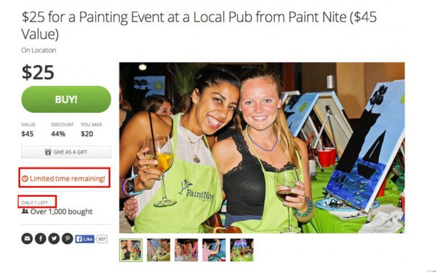Click the ONLY 1 LEFT label
The height and width of the screenshot is (273, 441).
pyautogui.click(x=35, y=203)
